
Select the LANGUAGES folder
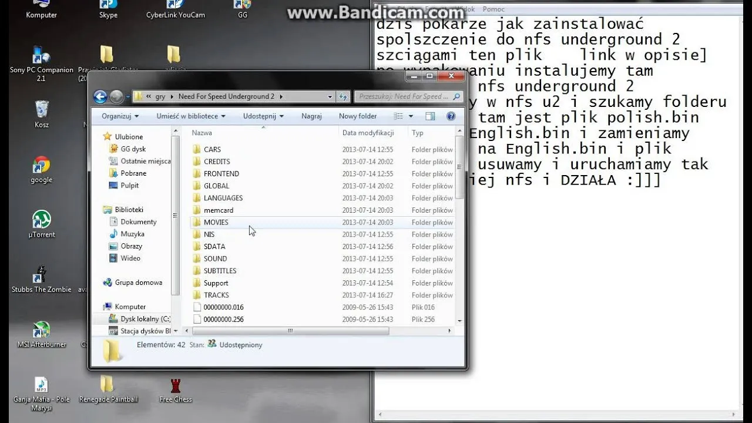coord(223,198)
